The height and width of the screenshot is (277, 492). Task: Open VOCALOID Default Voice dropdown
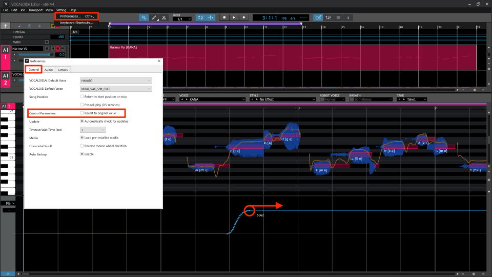[x=116, y=89]
